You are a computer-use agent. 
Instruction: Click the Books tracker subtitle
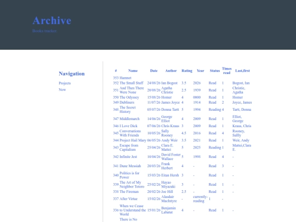tap(45, 31)
